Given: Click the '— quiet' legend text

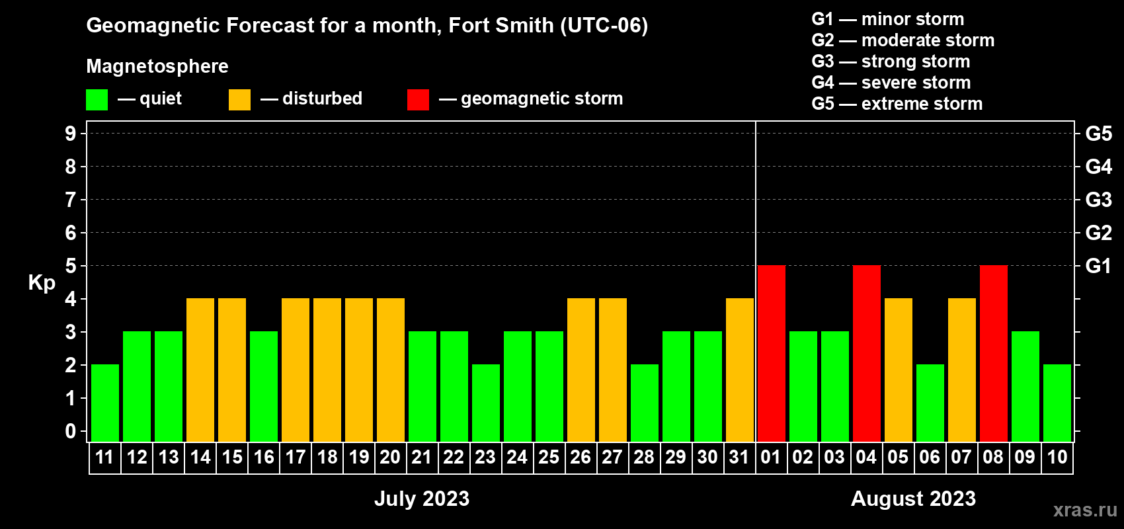Looking at the screenshot, I should [x=149, y=99].
